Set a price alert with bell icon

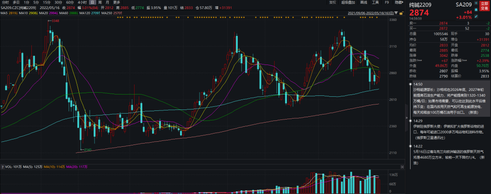coord(476,10)
